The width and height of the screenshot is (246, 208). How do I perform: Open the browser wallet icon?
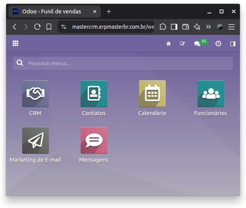point(186,27)
